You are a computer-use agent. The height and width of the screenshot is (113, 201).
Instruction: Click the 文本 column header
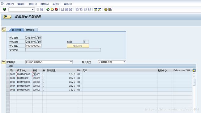tap(120, 70)
